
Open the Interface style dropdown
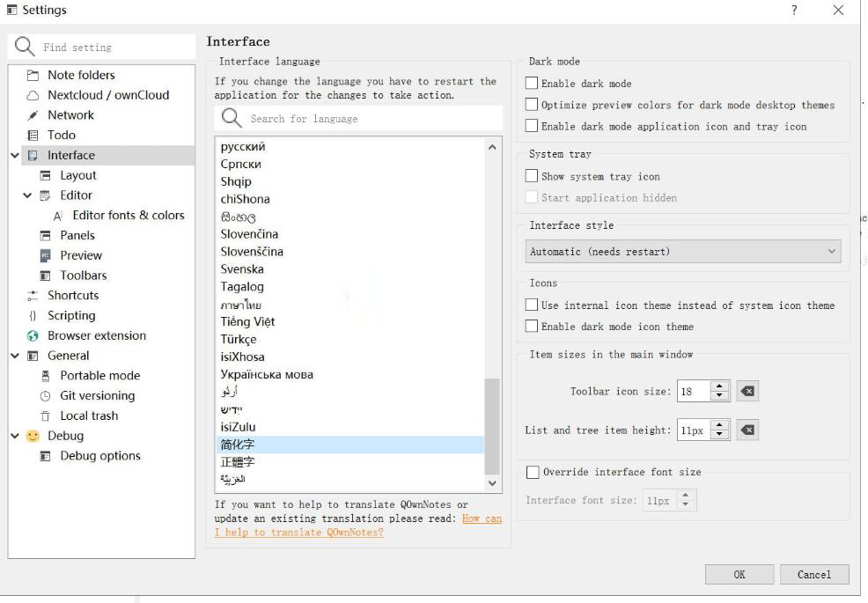coord(683,252)
